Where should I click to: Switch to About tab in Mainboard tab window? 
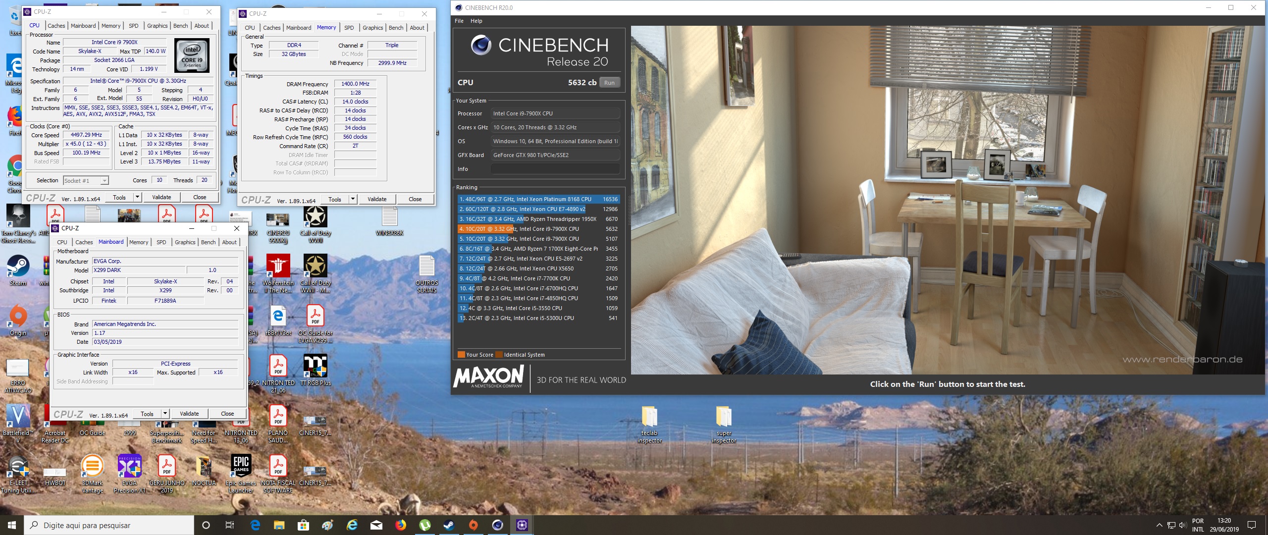pyautogui.click(x=229, y=242)
